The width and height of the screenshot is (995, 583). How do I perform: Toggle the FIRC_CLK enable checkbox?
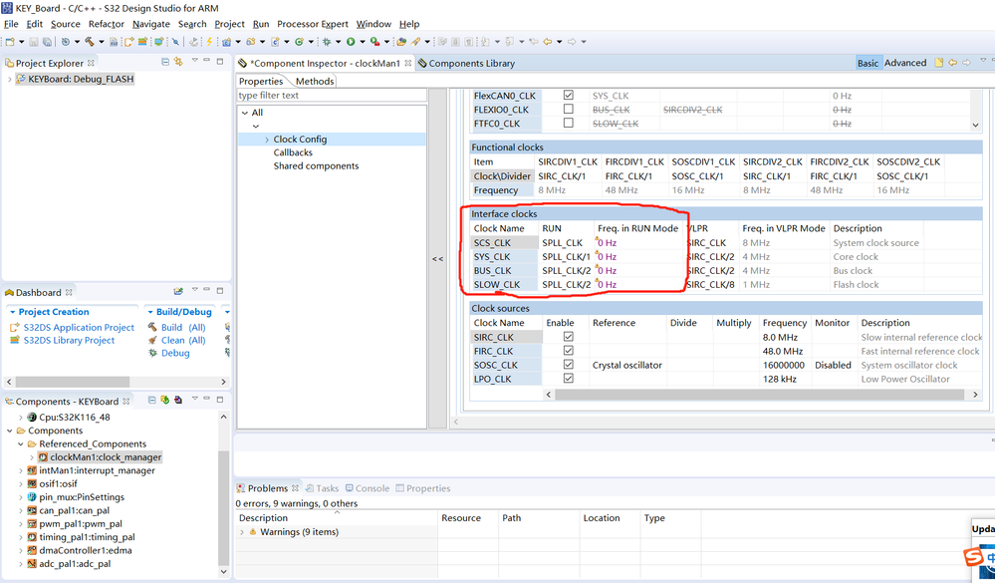[x=569, y=351]
